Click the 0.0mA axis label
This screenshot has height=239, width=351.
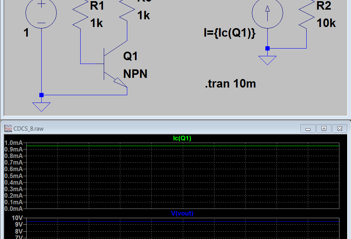[13, 209]
